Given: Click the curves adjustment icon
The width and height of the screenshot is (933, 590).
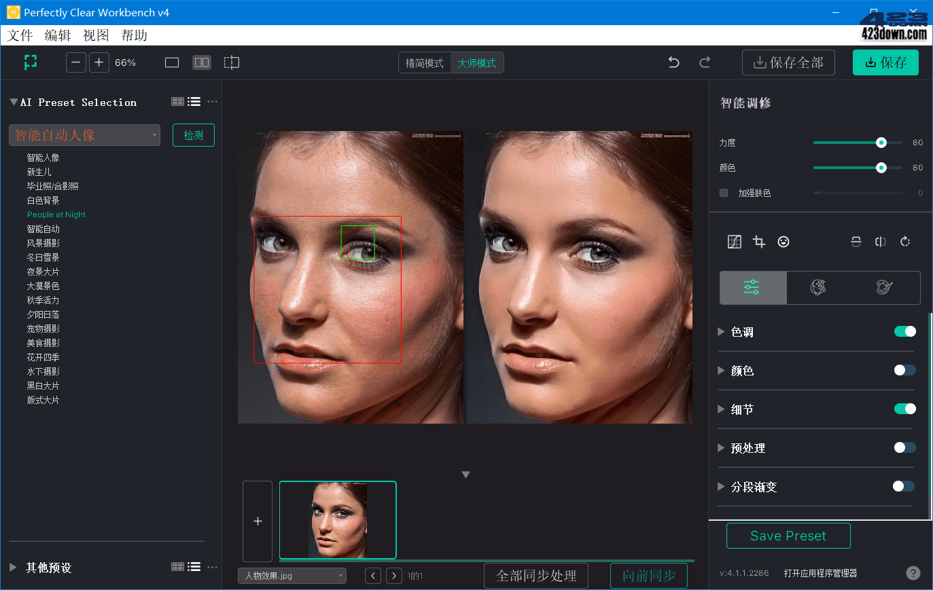Looking at the screenshot, I should tap(735, 241).
